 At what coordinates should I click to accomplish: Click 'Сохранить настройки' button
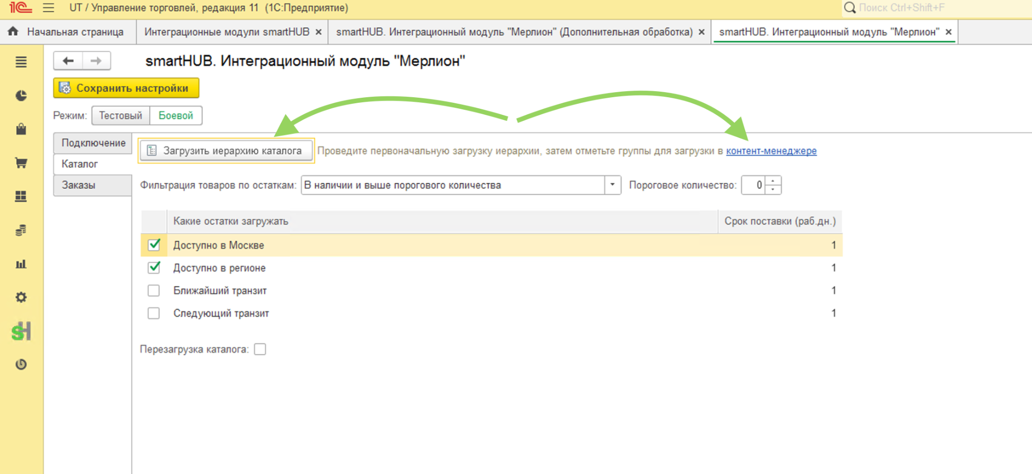click(x=126, y=88)
